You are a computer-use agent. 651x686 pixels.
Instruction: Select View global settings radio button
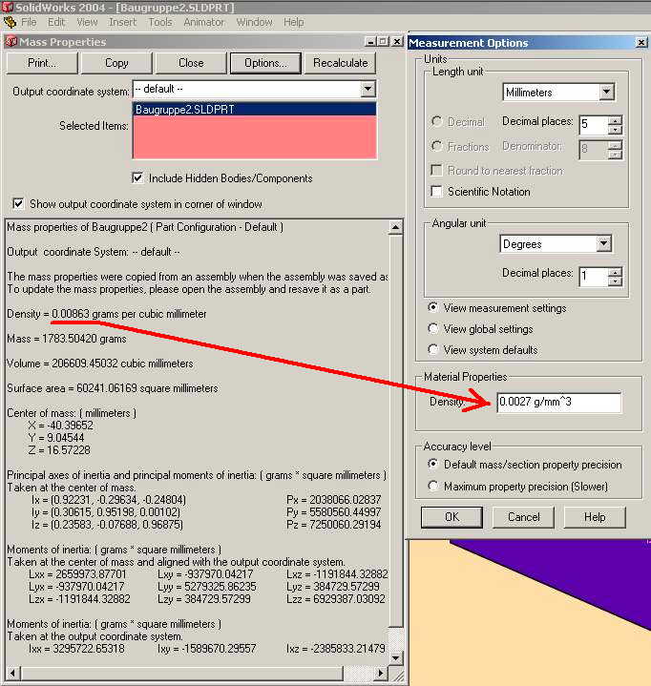click(x=432, y=328)
